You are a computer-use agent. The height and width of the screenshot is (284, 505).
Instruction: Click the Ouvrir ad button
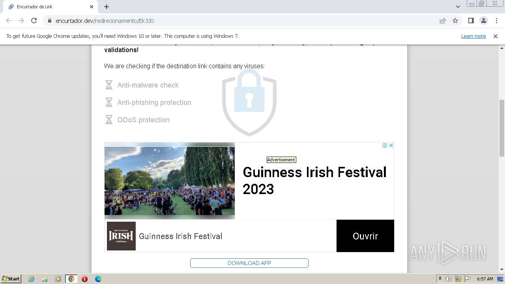pos(365,236)
